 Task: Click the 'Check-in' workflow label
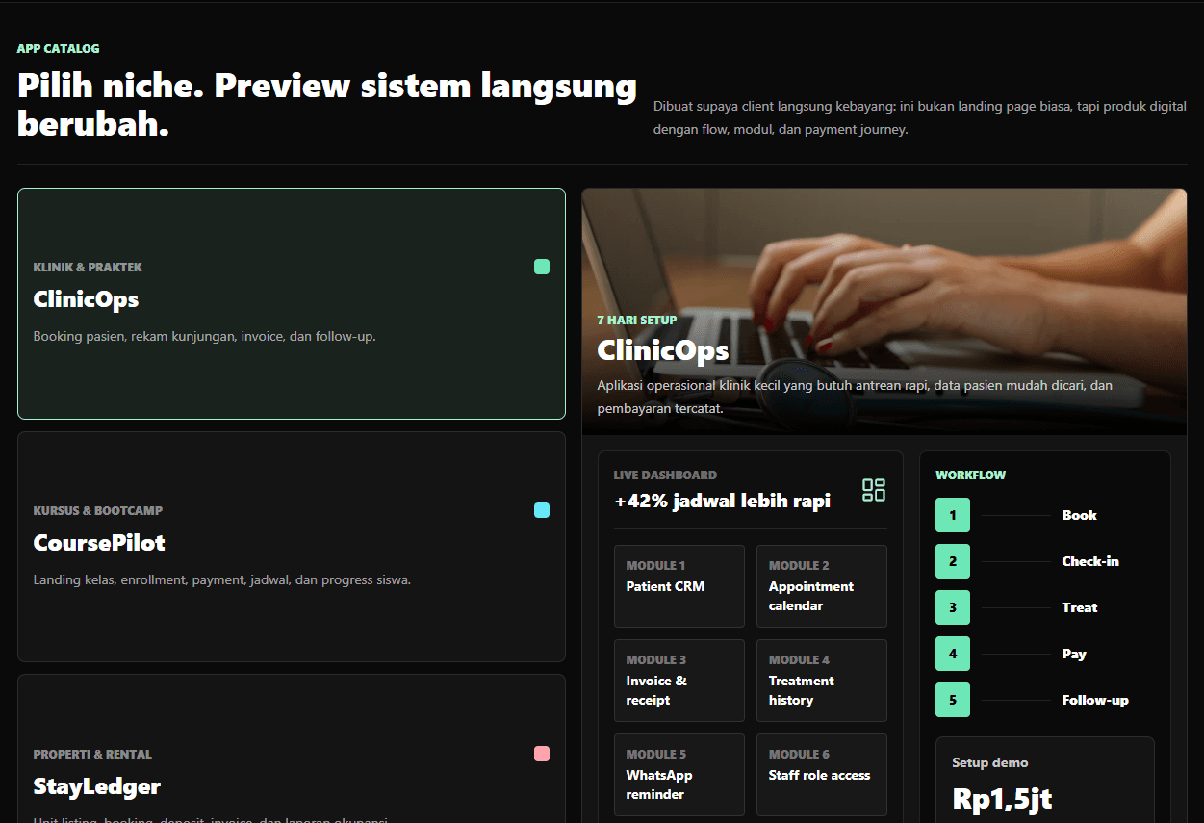(x=1090, y=561)
